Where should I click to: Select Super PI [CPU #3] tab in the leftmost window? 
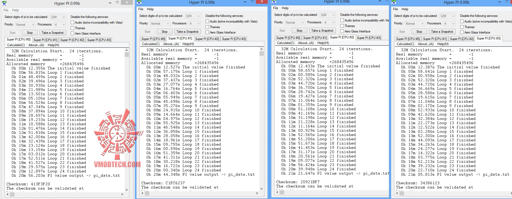[99, 40]
